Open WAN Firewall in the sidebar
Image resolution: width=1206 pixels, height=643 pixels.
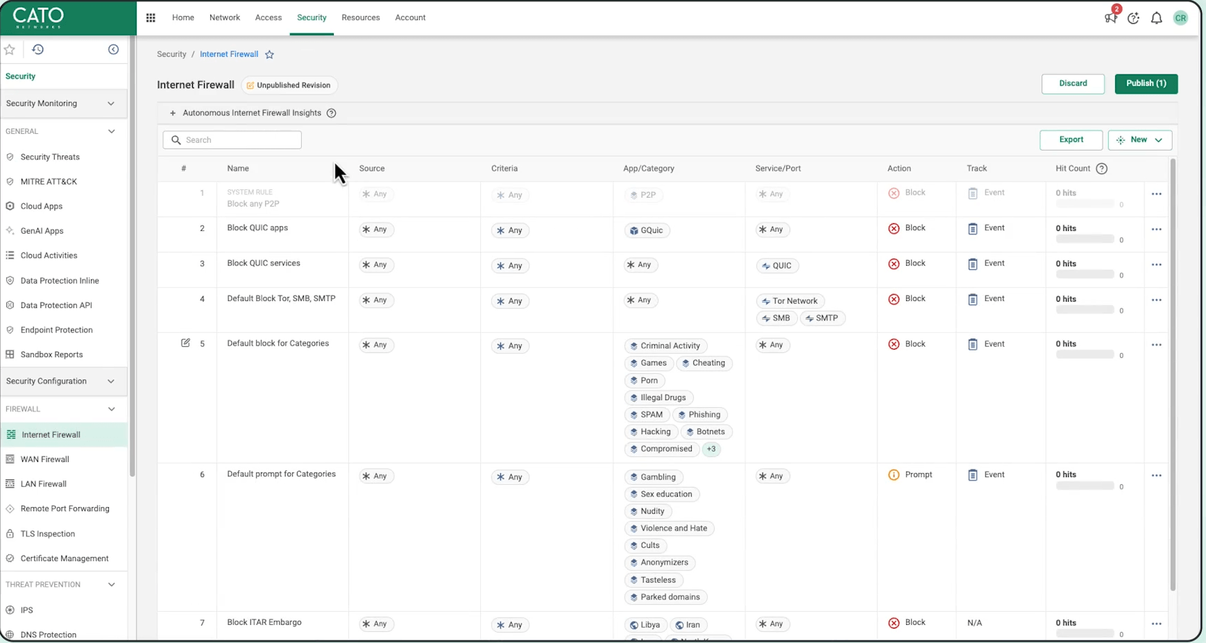(x=45, y=459)
